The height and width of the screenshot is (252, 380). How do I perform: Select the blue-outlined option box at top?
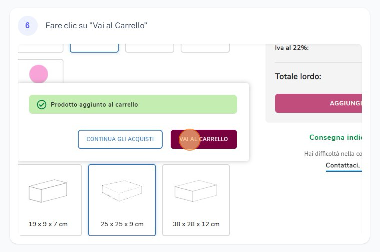(x=94, y=48)
